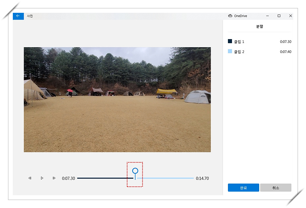Minimize the Photos window
306x208 pixels.
[x=268, y=16]
